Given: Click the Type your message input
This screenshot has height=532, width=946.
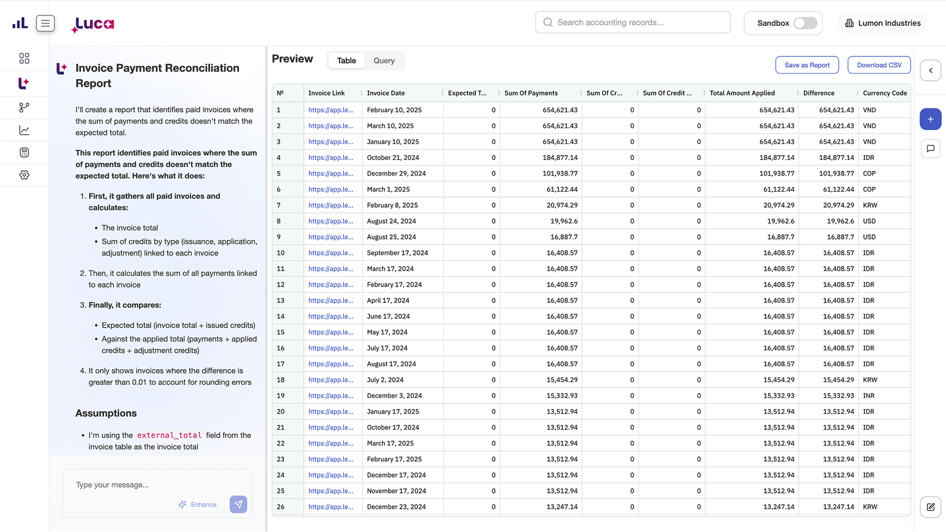Looking at the screenshot, I should pos(157,485).
